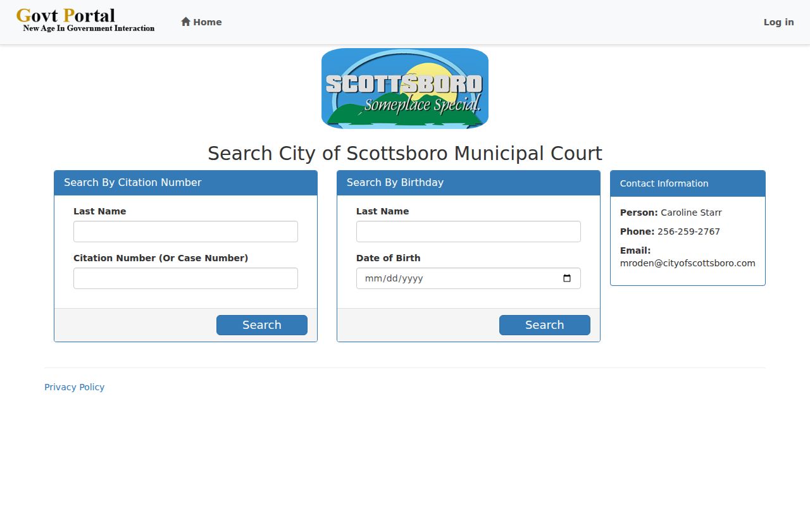Click the Govt Portal logo
This screenshot has height=506, width=810.
pyautogui.click(x=85, y=20)
